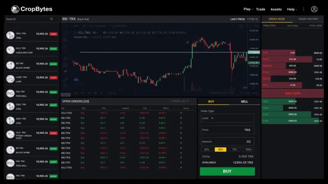Go to the Assets page
Screen dimensions: 328x184
pos(276,9)
